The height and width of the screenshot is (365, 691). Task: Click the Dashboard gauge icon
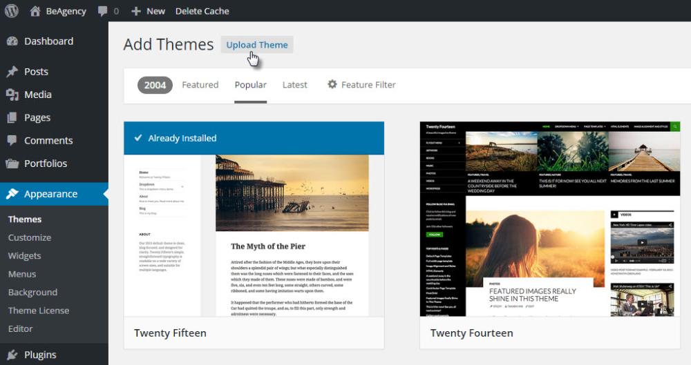click(12, 41)
